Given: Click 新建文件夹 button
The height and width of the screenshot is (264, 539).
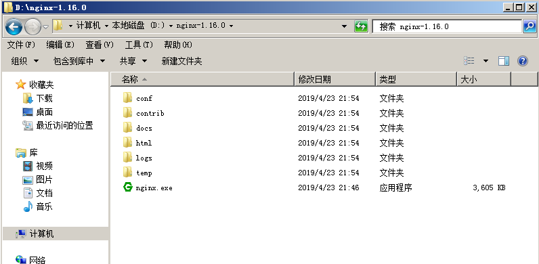Looking at the screenshot, I should 181,61.
